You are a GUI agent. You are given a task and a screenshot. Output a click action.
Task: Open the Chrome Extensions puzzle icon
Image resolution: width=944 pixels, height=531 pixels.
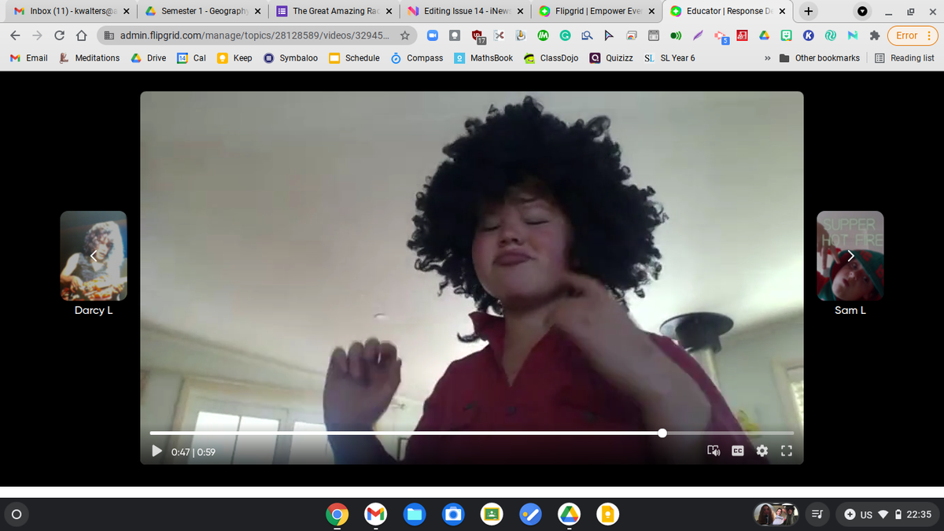[x=873, y=35]
